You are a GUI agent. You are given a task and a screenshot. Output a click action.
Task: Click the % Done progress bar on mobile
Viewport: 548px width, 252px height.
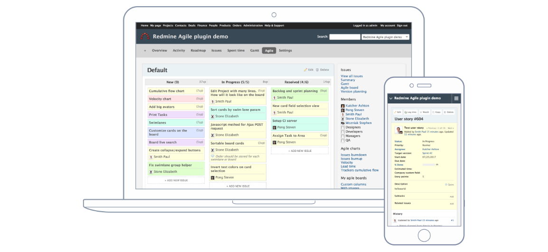click(x=429, y=165)
